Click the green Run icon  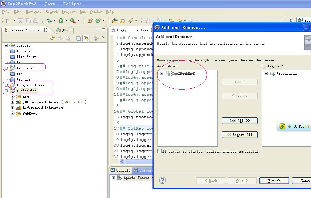click(61, 21)
